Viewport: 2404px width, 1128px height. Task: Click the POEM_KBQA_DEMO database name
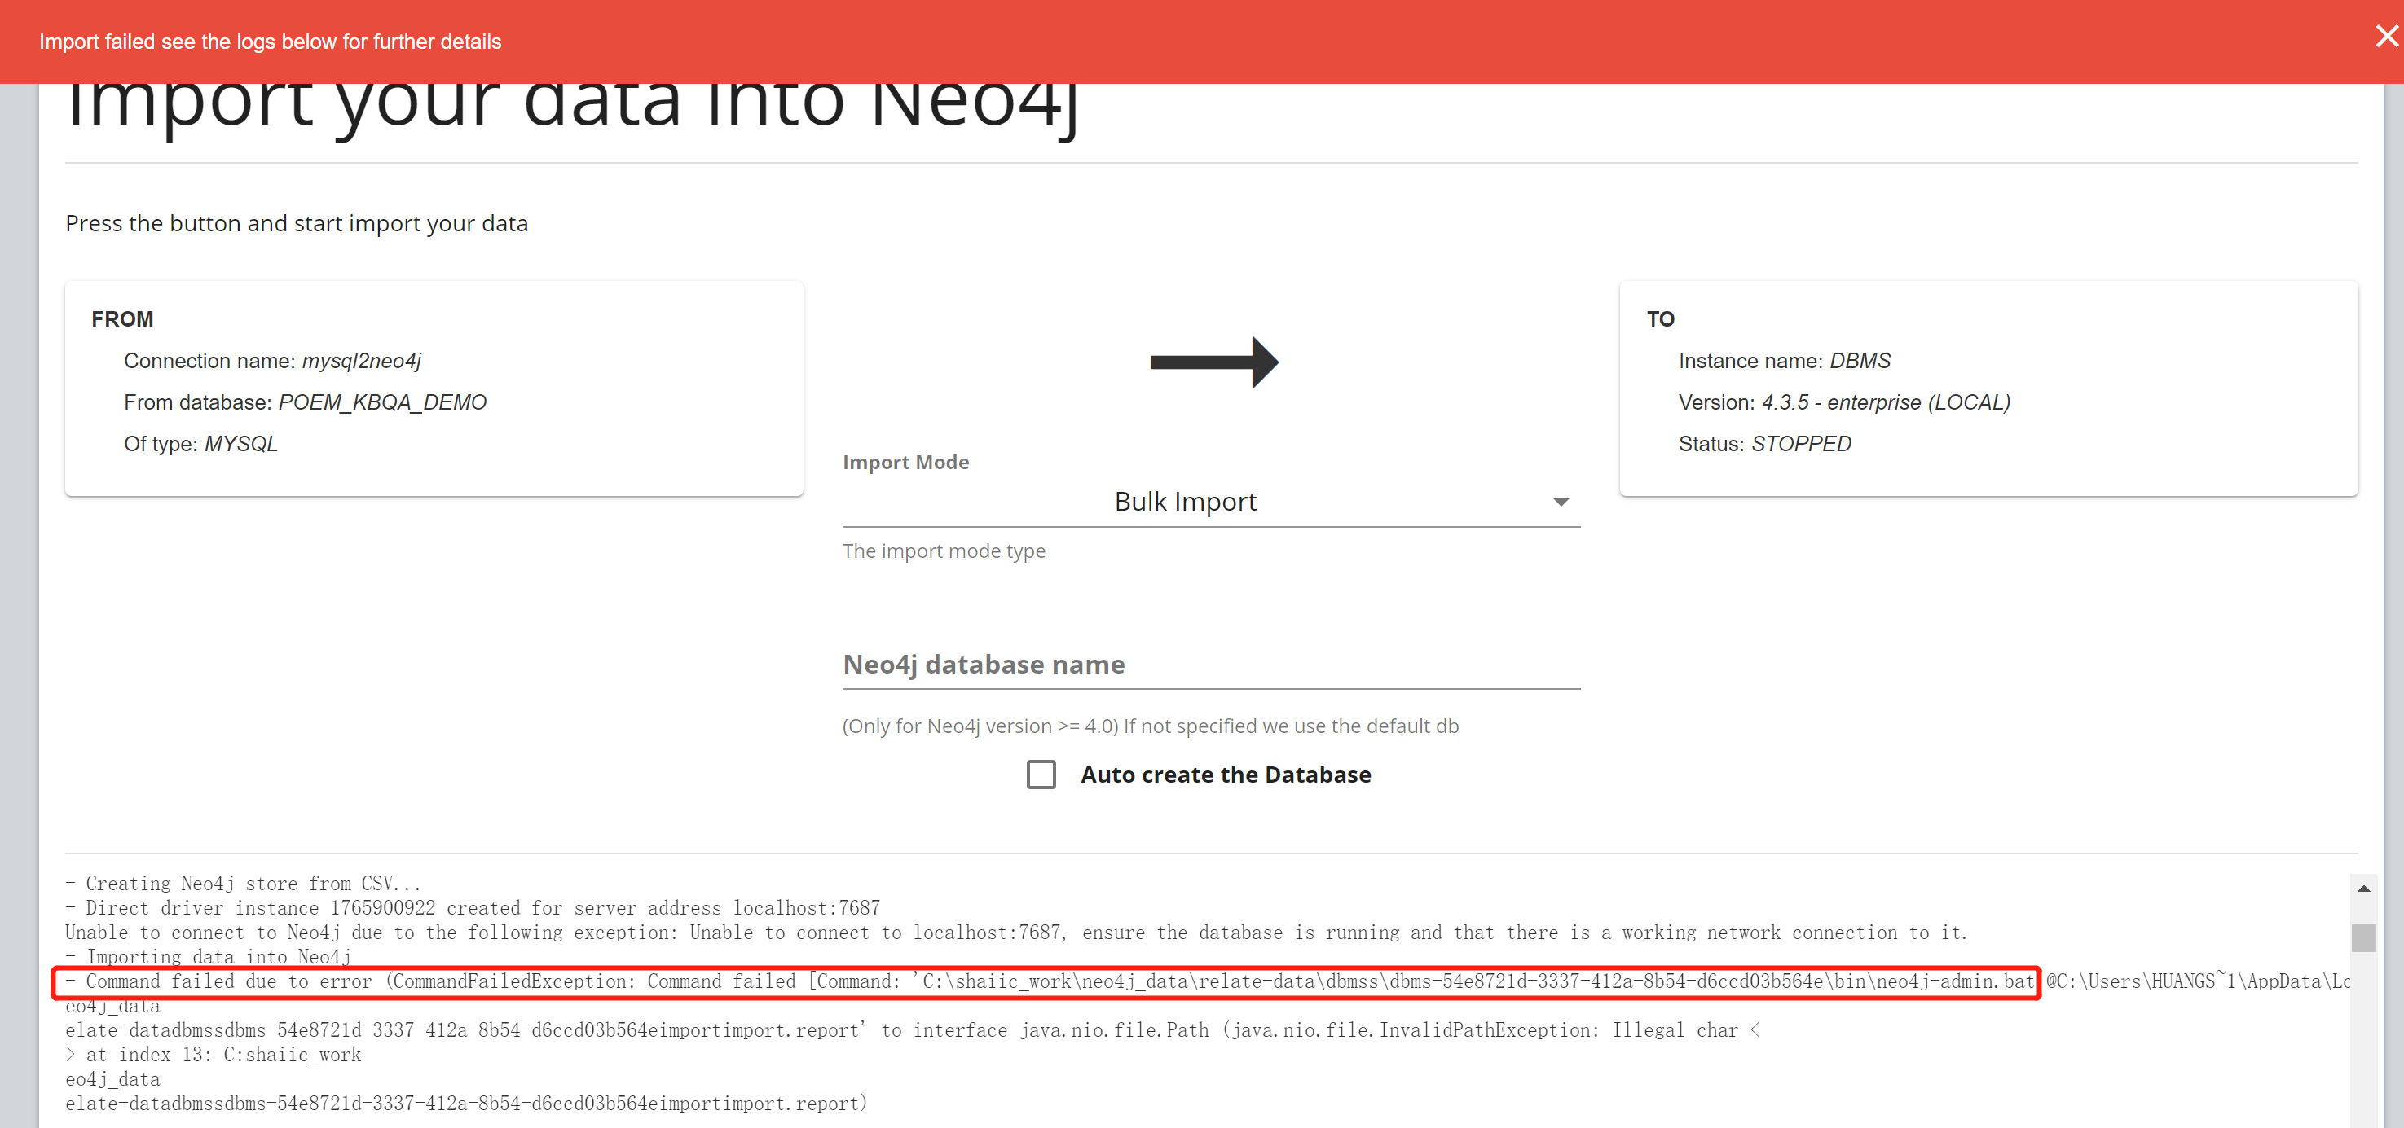[381, 402]
